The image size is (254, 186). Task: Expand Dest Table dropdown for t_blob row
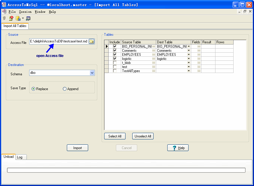coord(189,63)
